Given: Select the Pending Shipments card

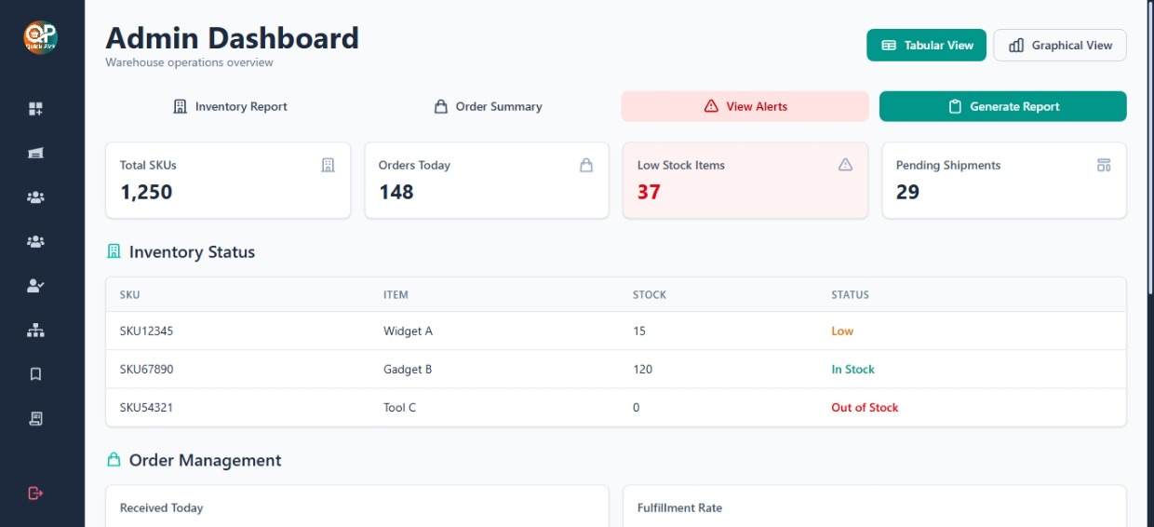Looking at the screenshot, I should click(x=1004, y=181).
